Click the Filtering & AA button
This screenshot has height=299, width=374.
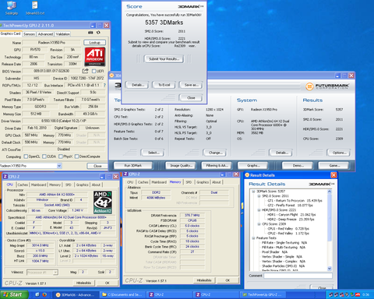tap(217, 165)
